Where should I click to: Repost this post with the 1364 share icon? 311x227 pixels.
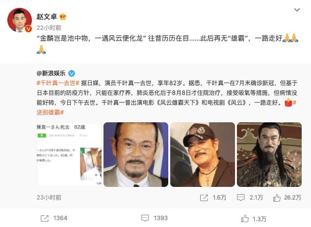(x=45, y=218)
